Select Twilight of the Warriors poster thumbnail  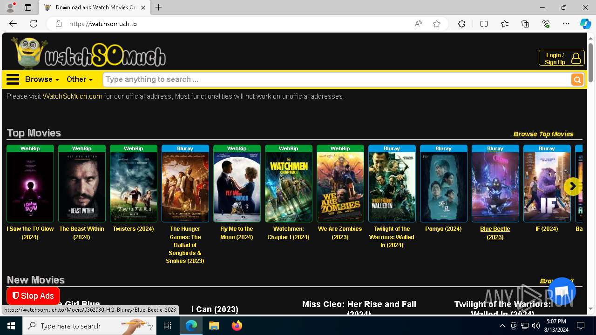(392, 187)
